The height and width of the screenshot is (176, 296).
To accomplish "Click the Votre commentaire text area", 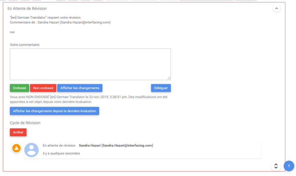I will click(90, 64).
